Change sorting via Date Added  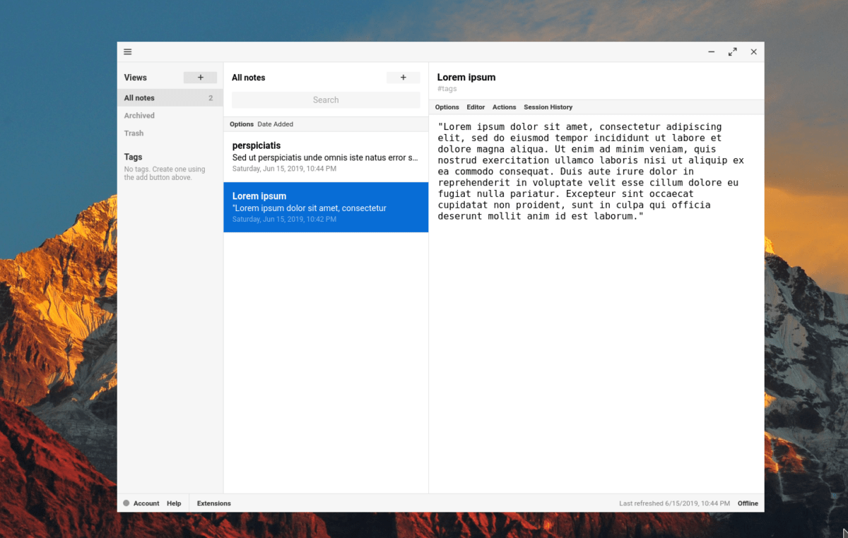click(275, 124)
